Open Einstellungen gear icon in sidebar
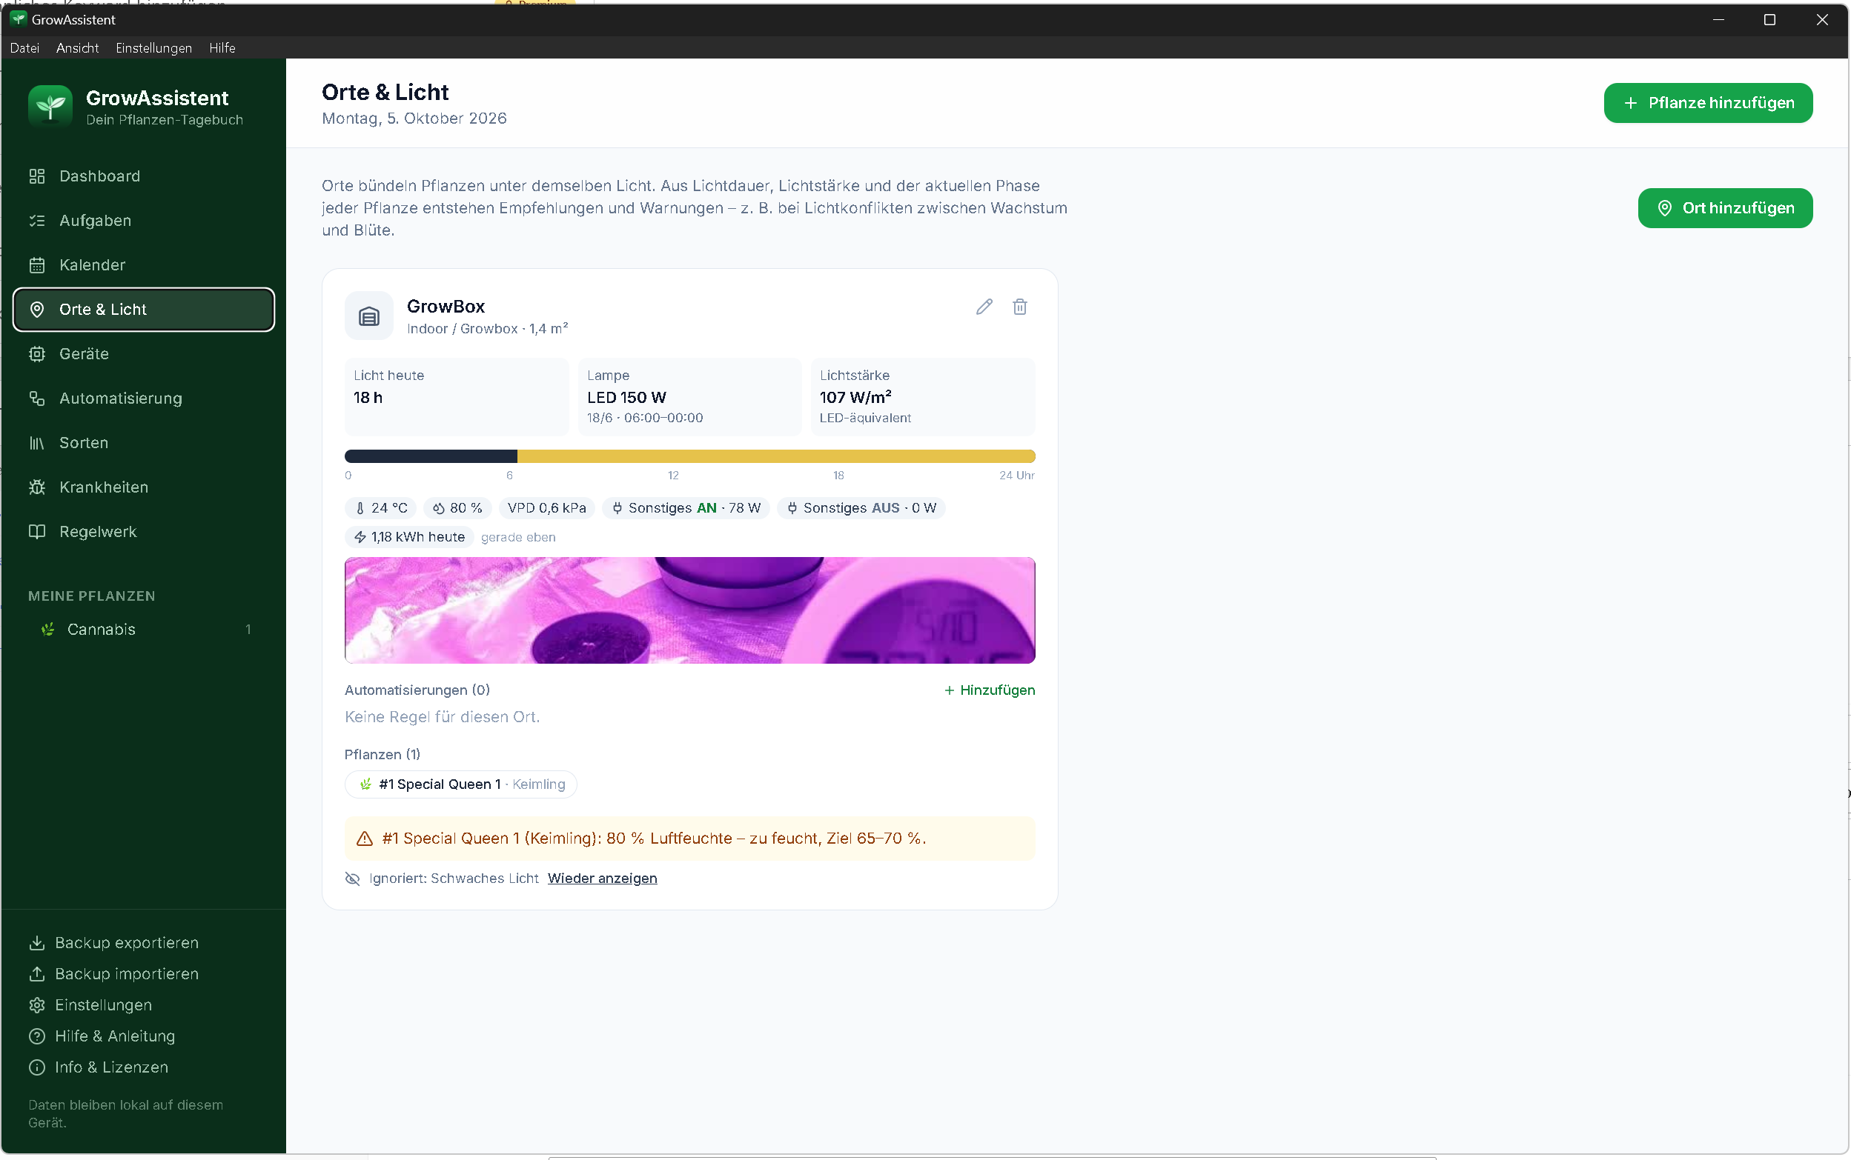 (x=37, y=1006)
